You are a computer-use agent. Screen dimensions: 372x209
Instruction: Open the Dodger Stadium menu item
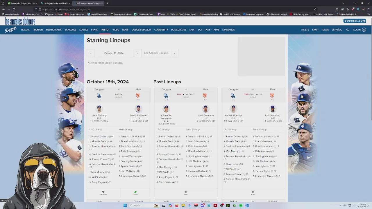coord(141,30)
